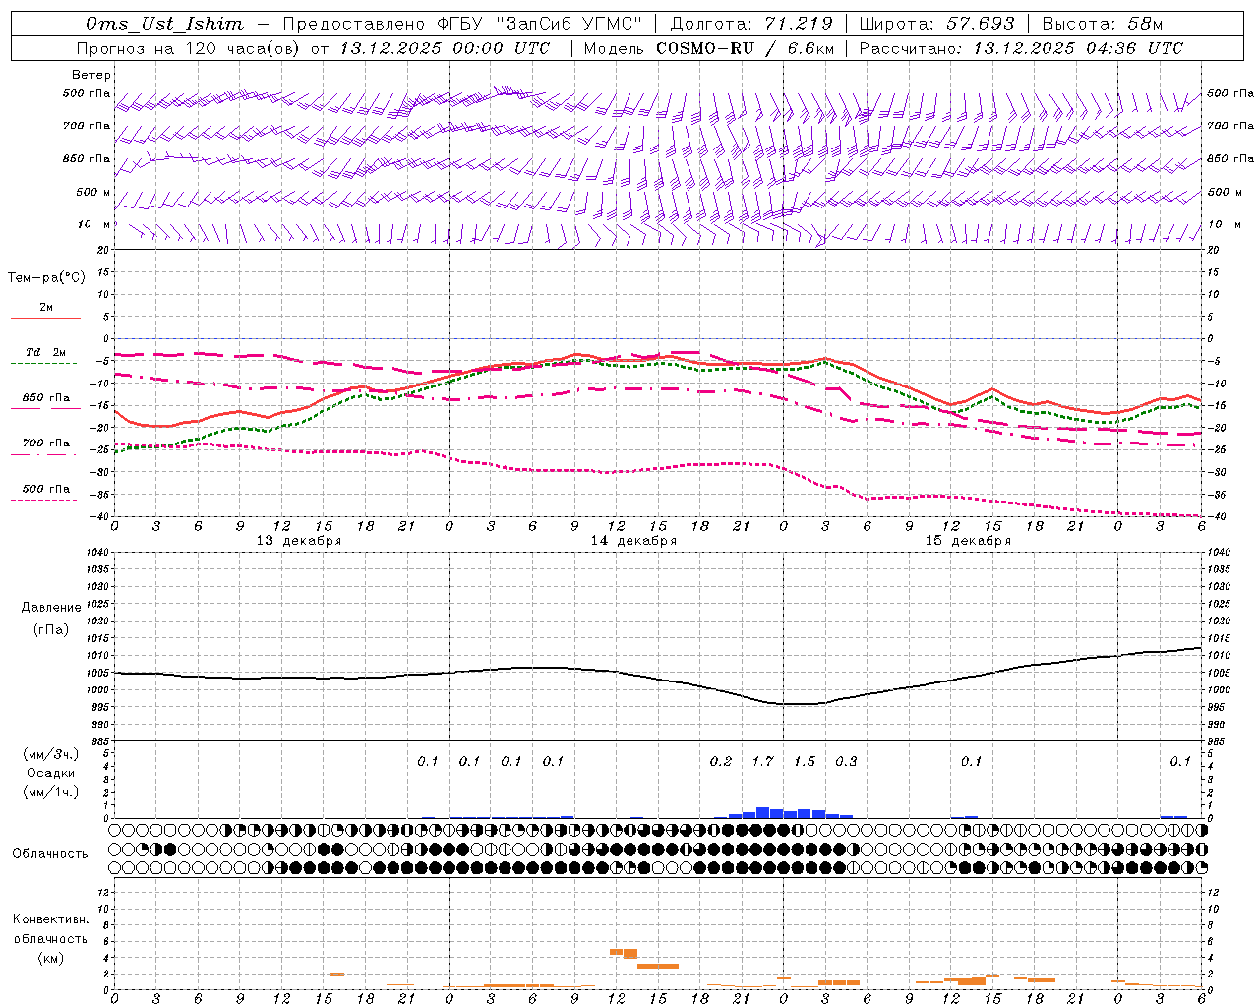Click the Долгота: 71.219 value
The image size is (1259, 1007).
click(x=751, y=24)
